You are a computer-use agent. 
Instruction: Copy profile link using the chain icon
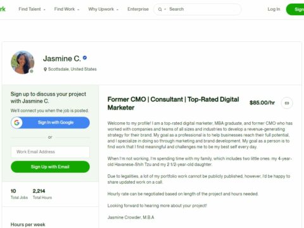tap(287, 103)
